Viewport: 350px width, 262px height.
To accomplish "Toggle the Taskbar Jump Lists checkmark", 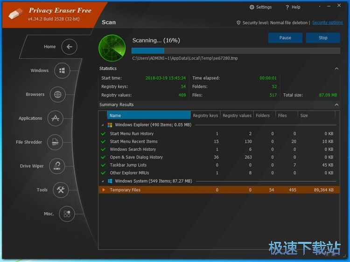I will 103,165.
